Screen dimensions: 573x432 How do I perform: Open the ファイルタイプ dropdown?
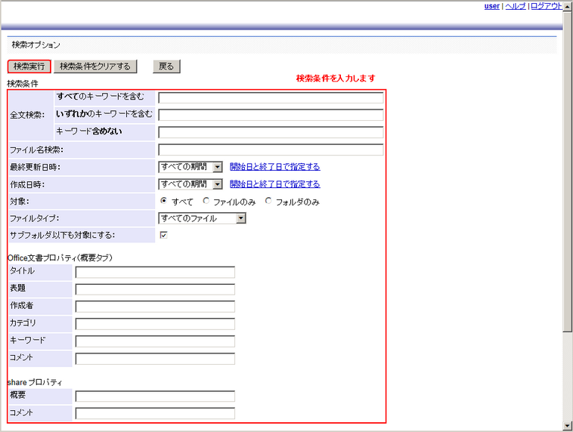coord(202,218)
